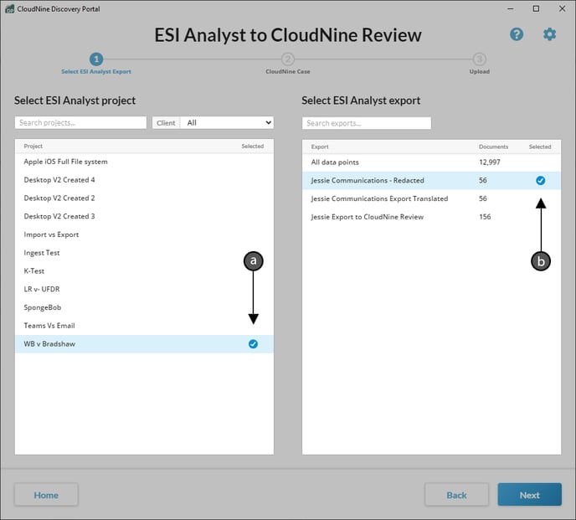The image size is (576, 520).
Task: Select the WB v Bradshaw project row
Action: point(144,344)
